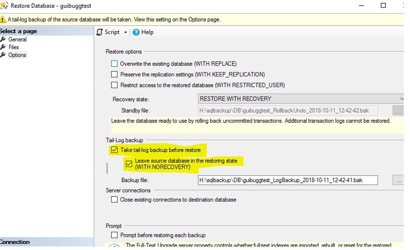Viewport: 410px width, 250px height.
Task: Select the Files page
Action: coord(14,47)
